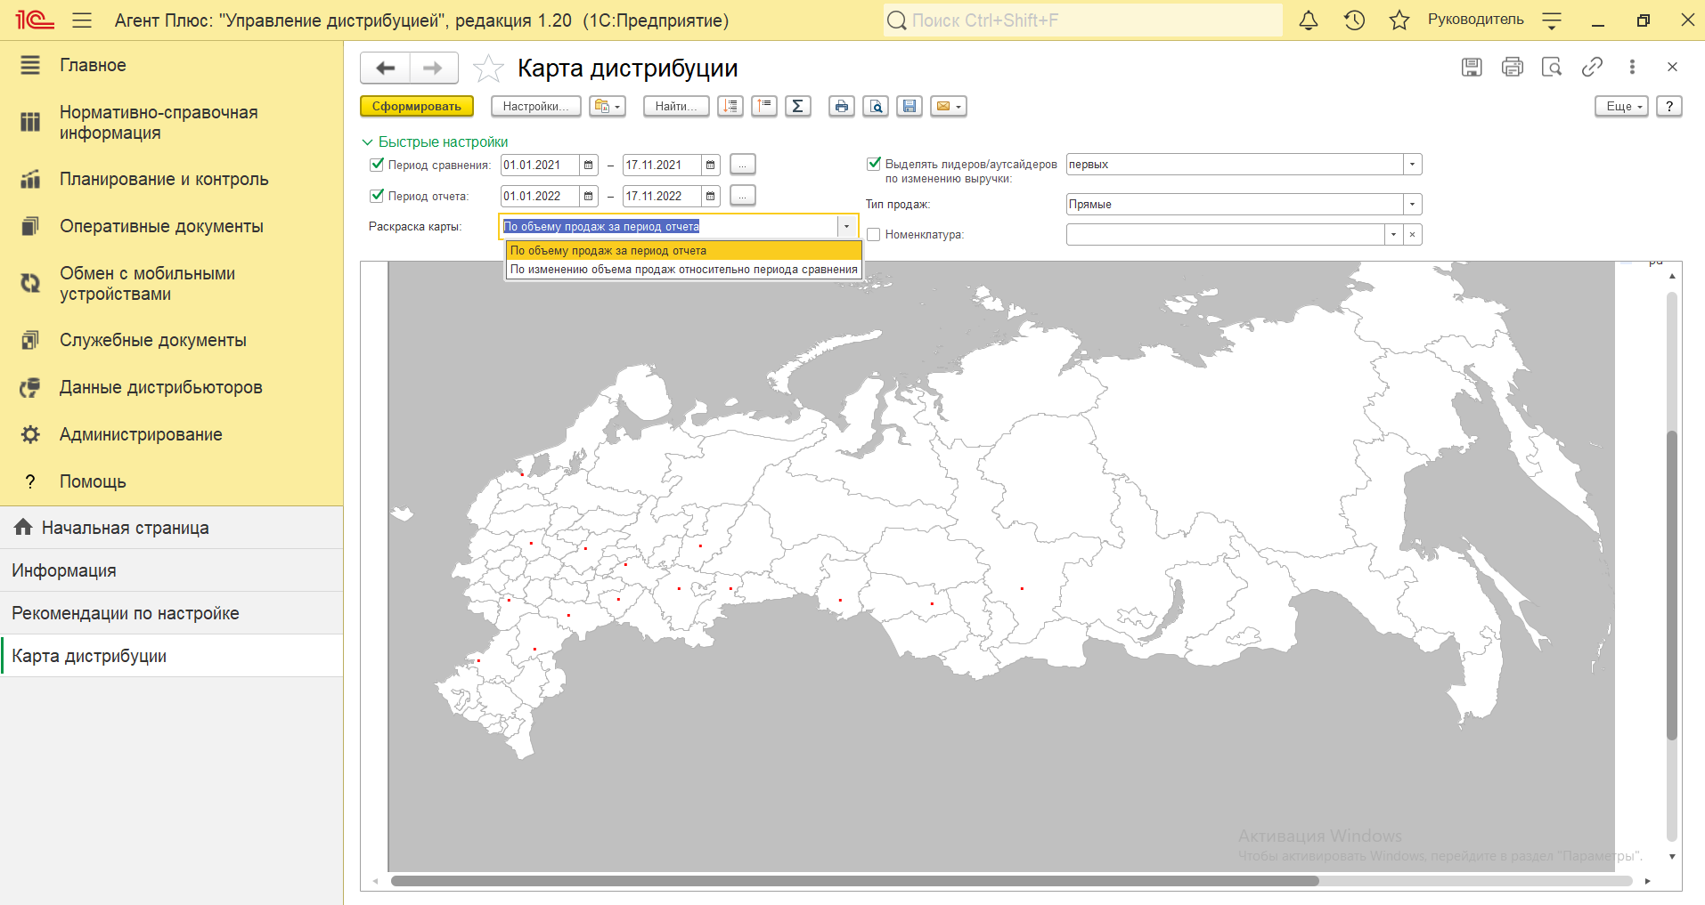Open help with the ? button
Screen dimensions: 1705x905
click(x=1669, y=106)
